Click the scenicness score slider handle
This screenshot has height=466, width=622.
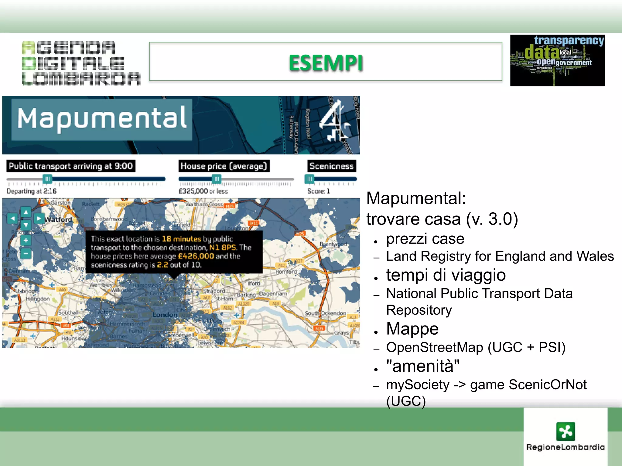(x=309, y=179)
